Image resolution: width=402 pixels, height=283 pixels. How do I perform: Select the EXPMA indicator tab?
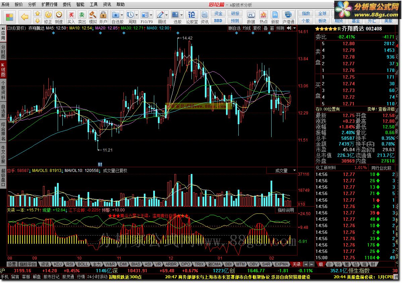point(281,264)
